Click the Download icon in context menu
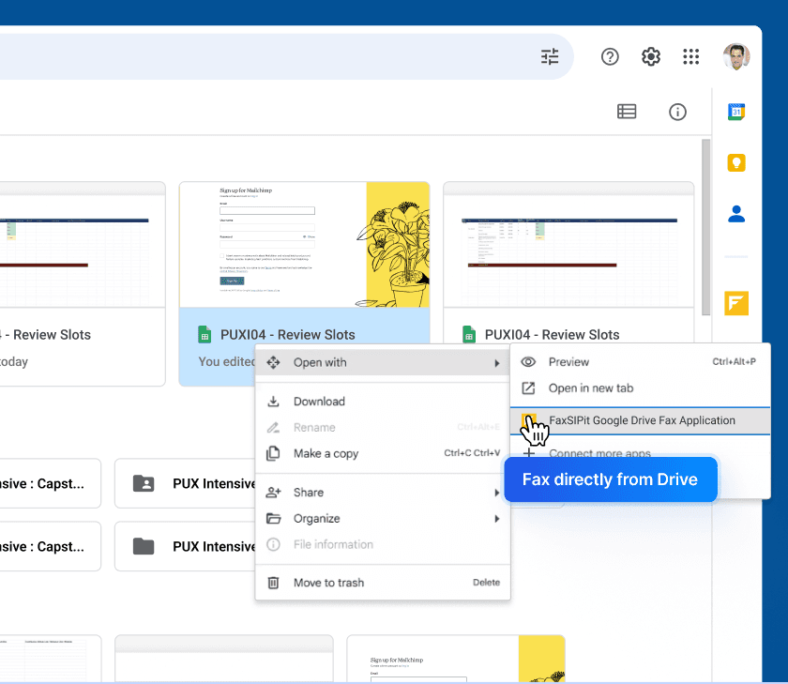 [x=273, y=401]
